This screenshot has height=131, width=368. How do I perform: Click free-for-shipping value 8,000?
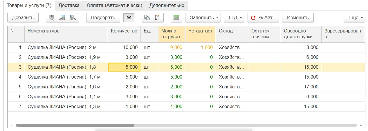[x=301, y=47]
